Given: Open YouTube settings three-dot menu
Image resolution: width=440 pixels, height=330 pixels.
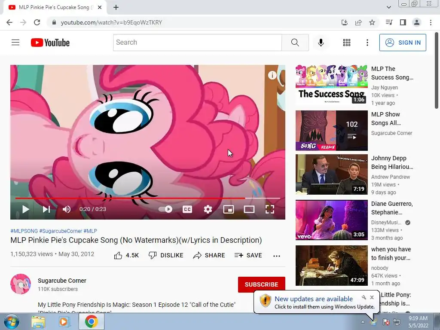Looking at the screenshot, I should [367, 43].
